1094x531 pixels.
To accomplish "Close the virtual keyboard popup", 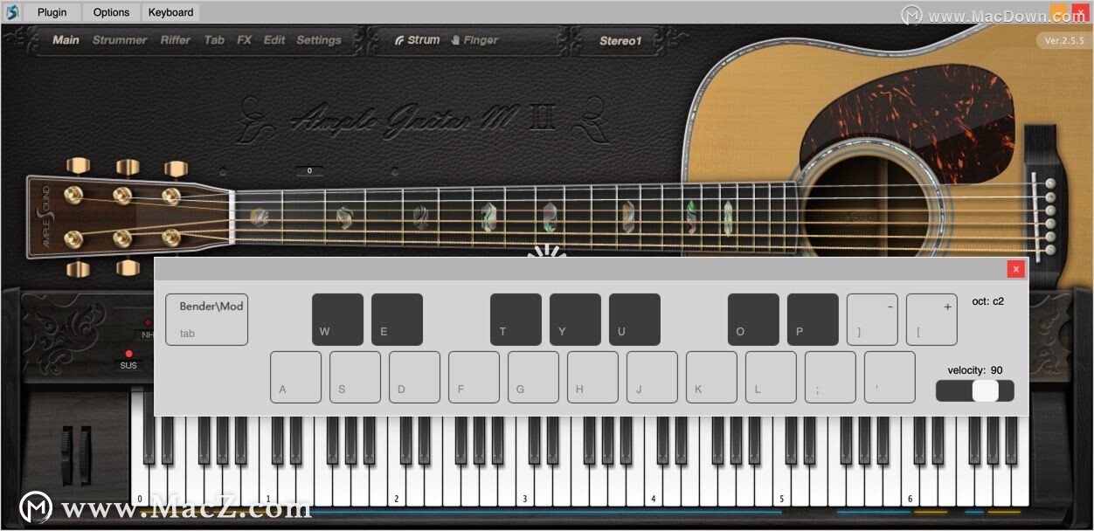I will 1015,269.
